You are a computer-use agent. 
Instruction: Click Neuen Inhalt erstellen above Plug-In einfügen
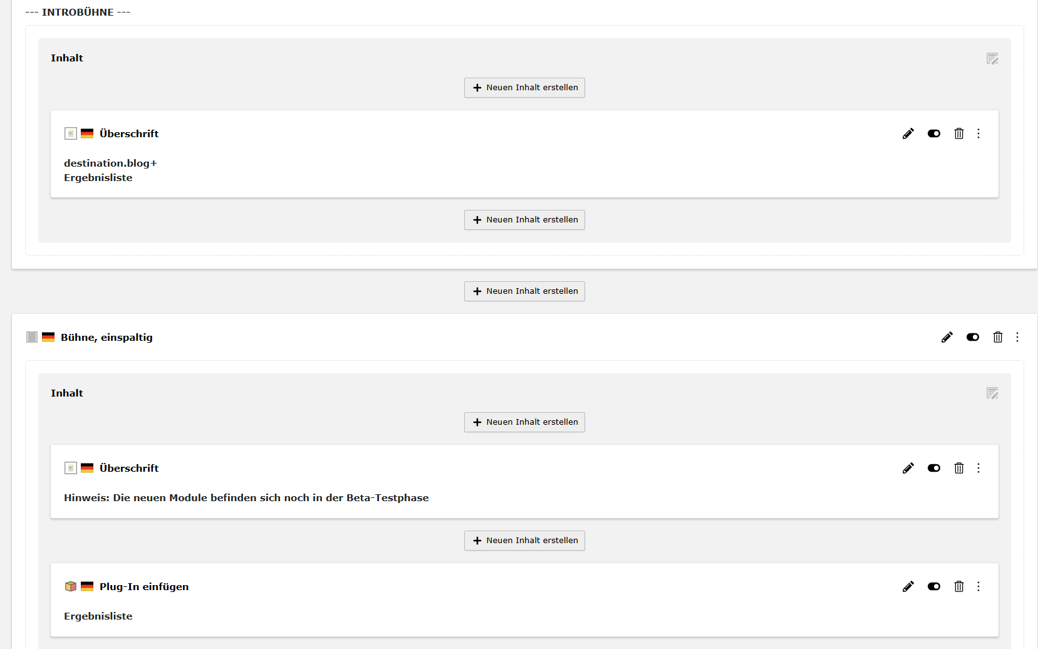coord(524,541)
